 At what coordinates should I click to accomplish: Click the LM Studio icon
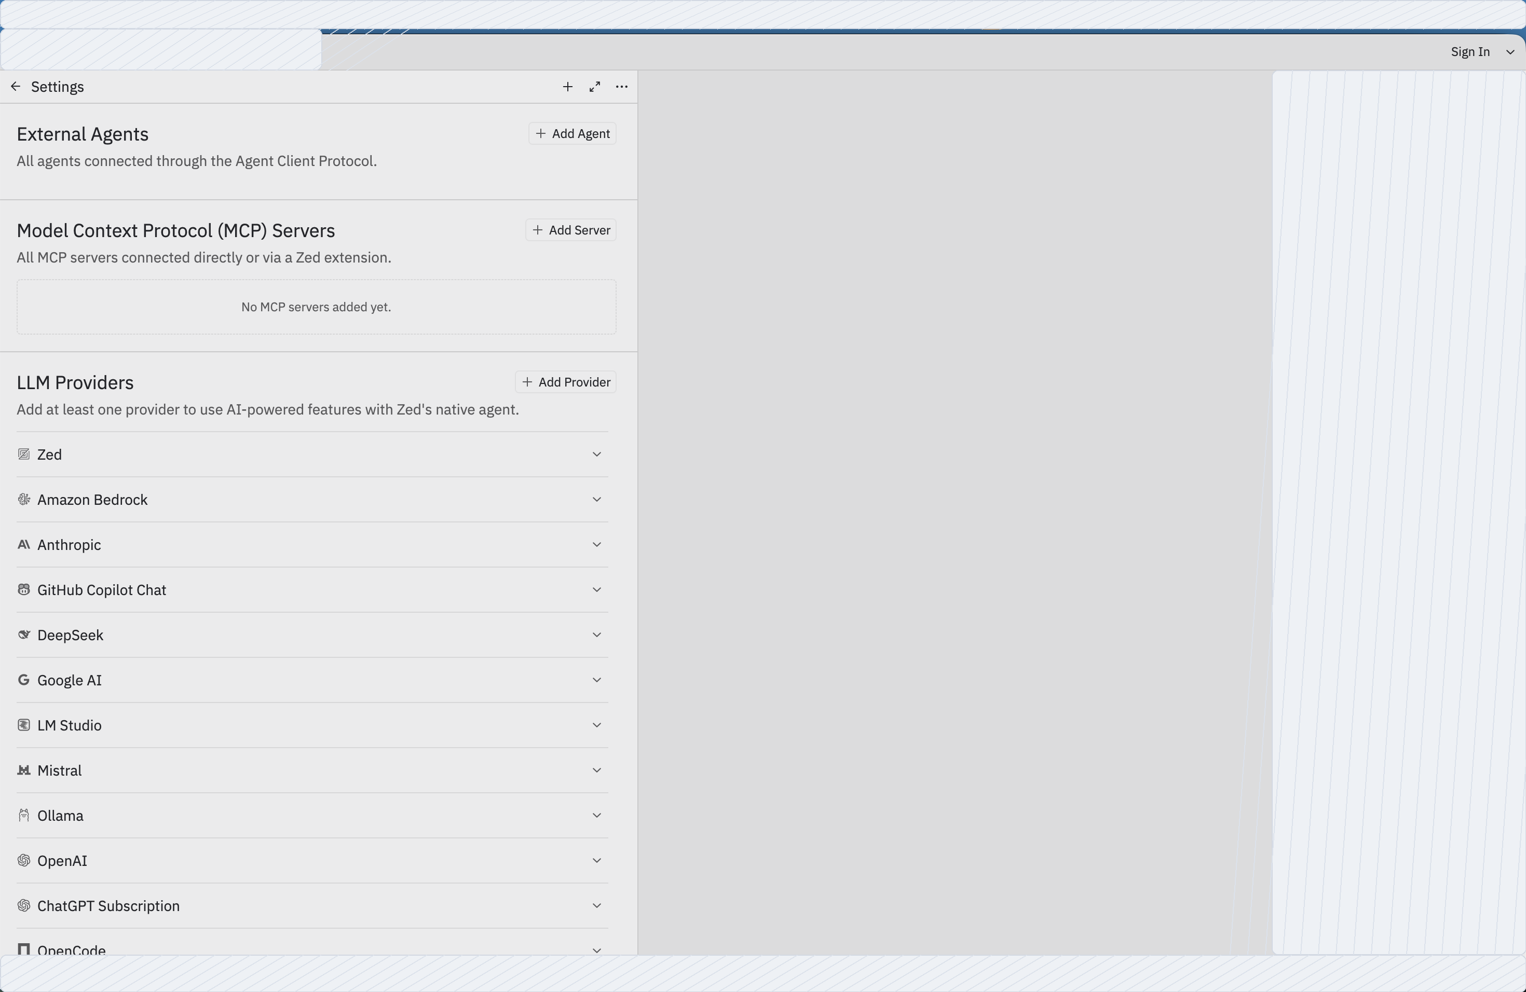(x=24, y=725)
